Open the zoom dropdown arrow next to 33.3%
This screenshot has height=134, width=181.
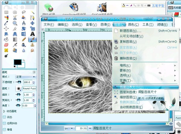[90, 128]
